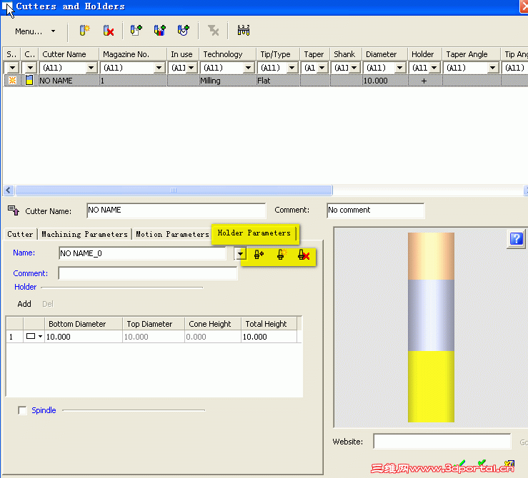Switch to the Motion Parameters tab
The width and height of the screenshot is (528, 478).
(172, 234)
